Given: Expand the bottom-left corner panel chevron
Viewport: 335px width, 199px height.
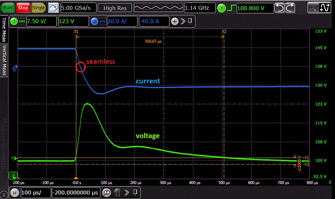Looking at the screenshot, I should pyautogui.click(x=4, y=194).
